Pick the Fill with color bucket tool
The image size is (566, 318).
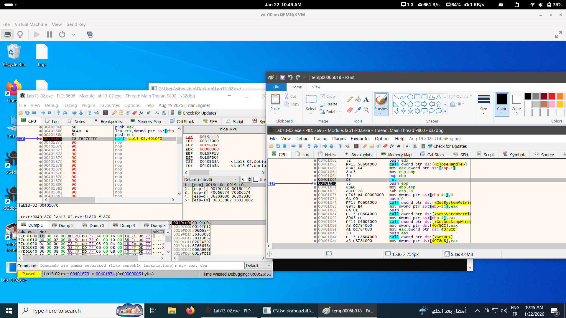pos(358,100)
